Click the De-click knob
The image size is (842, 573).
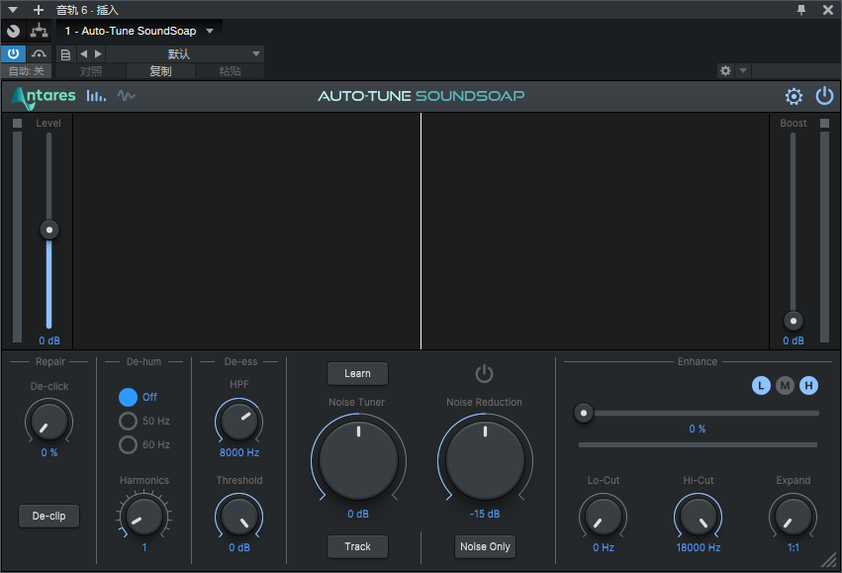pos(48,422)
